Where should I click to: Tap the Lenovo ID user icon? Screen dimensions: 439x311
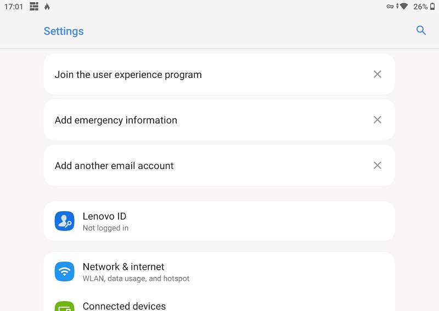[64, 221]
